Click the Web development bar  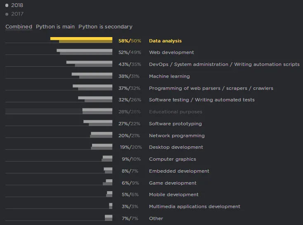[85, 52]
